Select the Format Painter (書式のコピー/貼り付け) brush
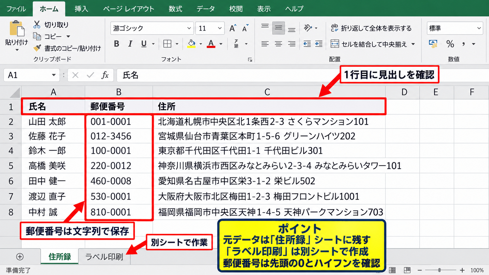Viewport: 489px width, 275px height. [37, 48]
